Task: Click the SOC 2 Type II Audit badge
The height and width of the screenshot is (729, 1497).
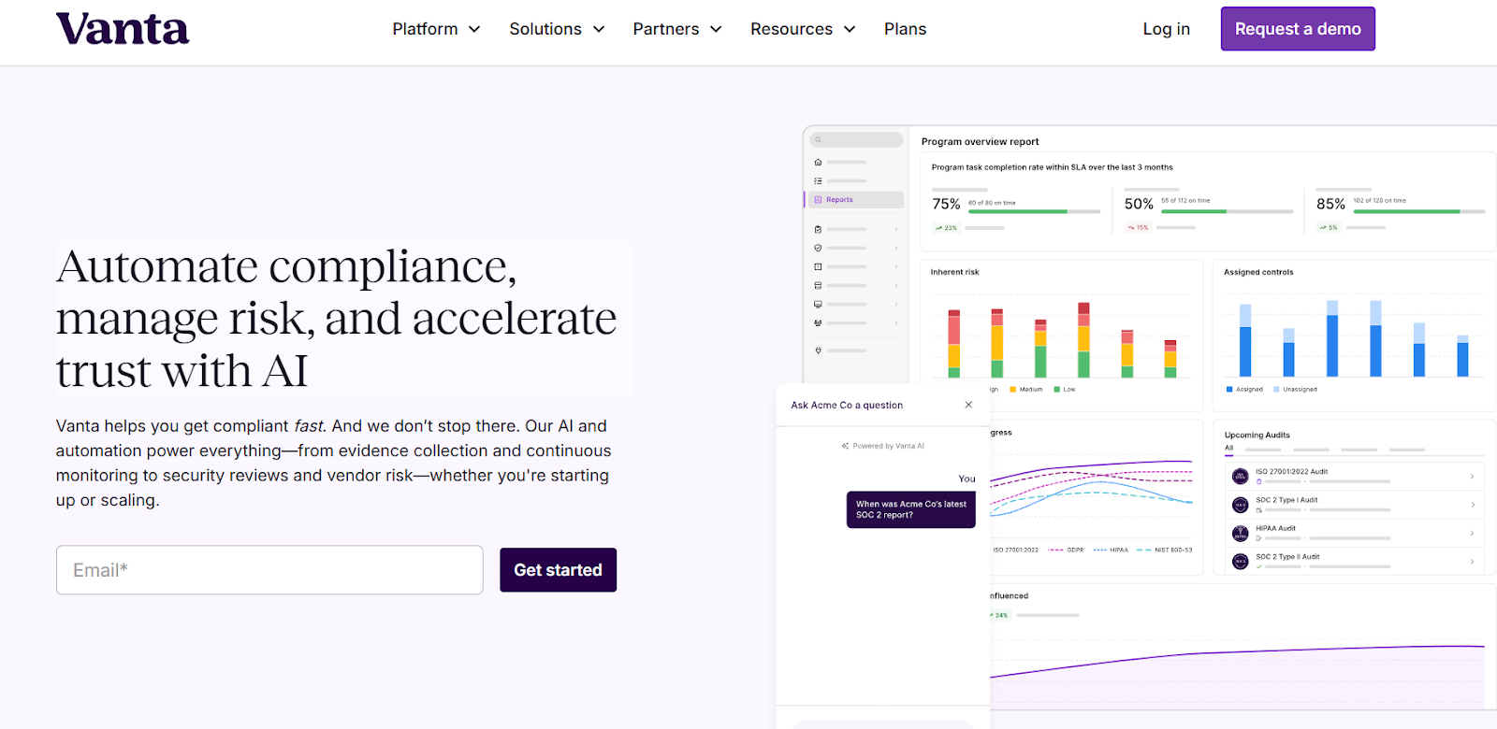Action: coord(1241,562)
